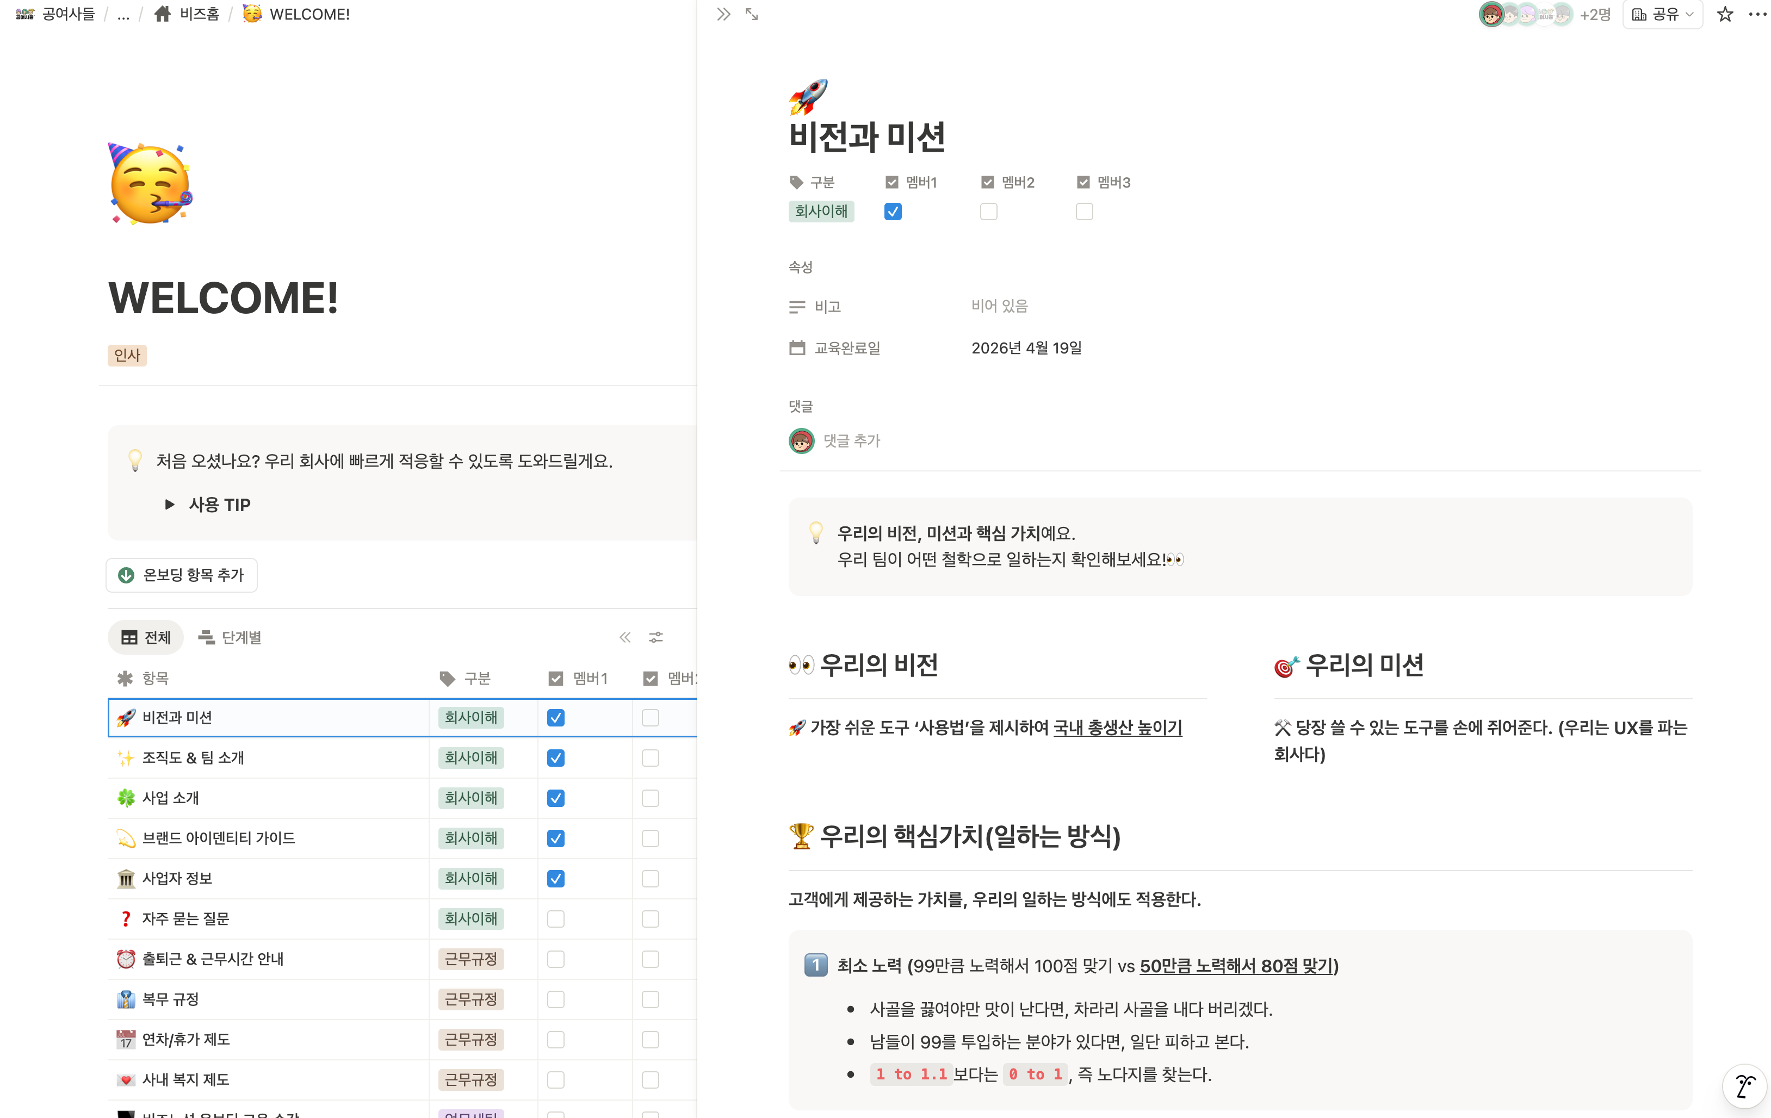Close the side peek panel with double chevron
This screenshot has height=1118, width=1771.
723,14
